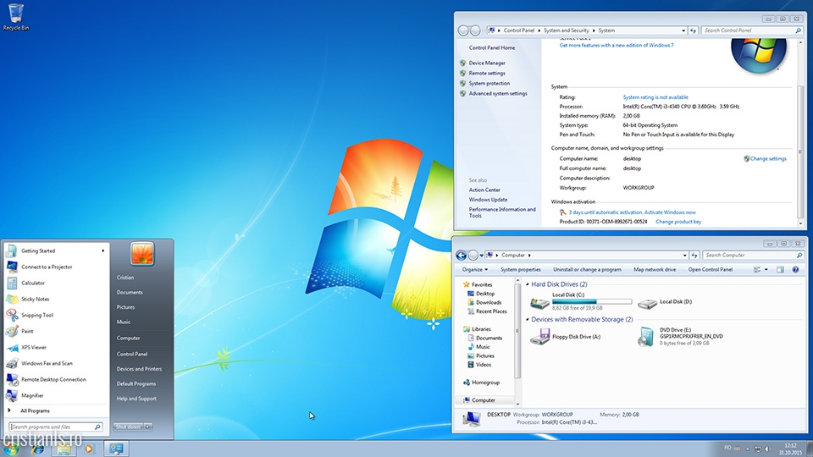Open shut down options arrow
The image size is (813, 457).
coord(148,427)
